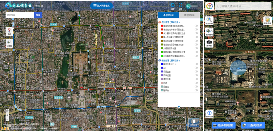Enable the 项目监管 layer toggle
Viewport: 273px width, 131px height.
pyautogui.click(x=196, y=71)
